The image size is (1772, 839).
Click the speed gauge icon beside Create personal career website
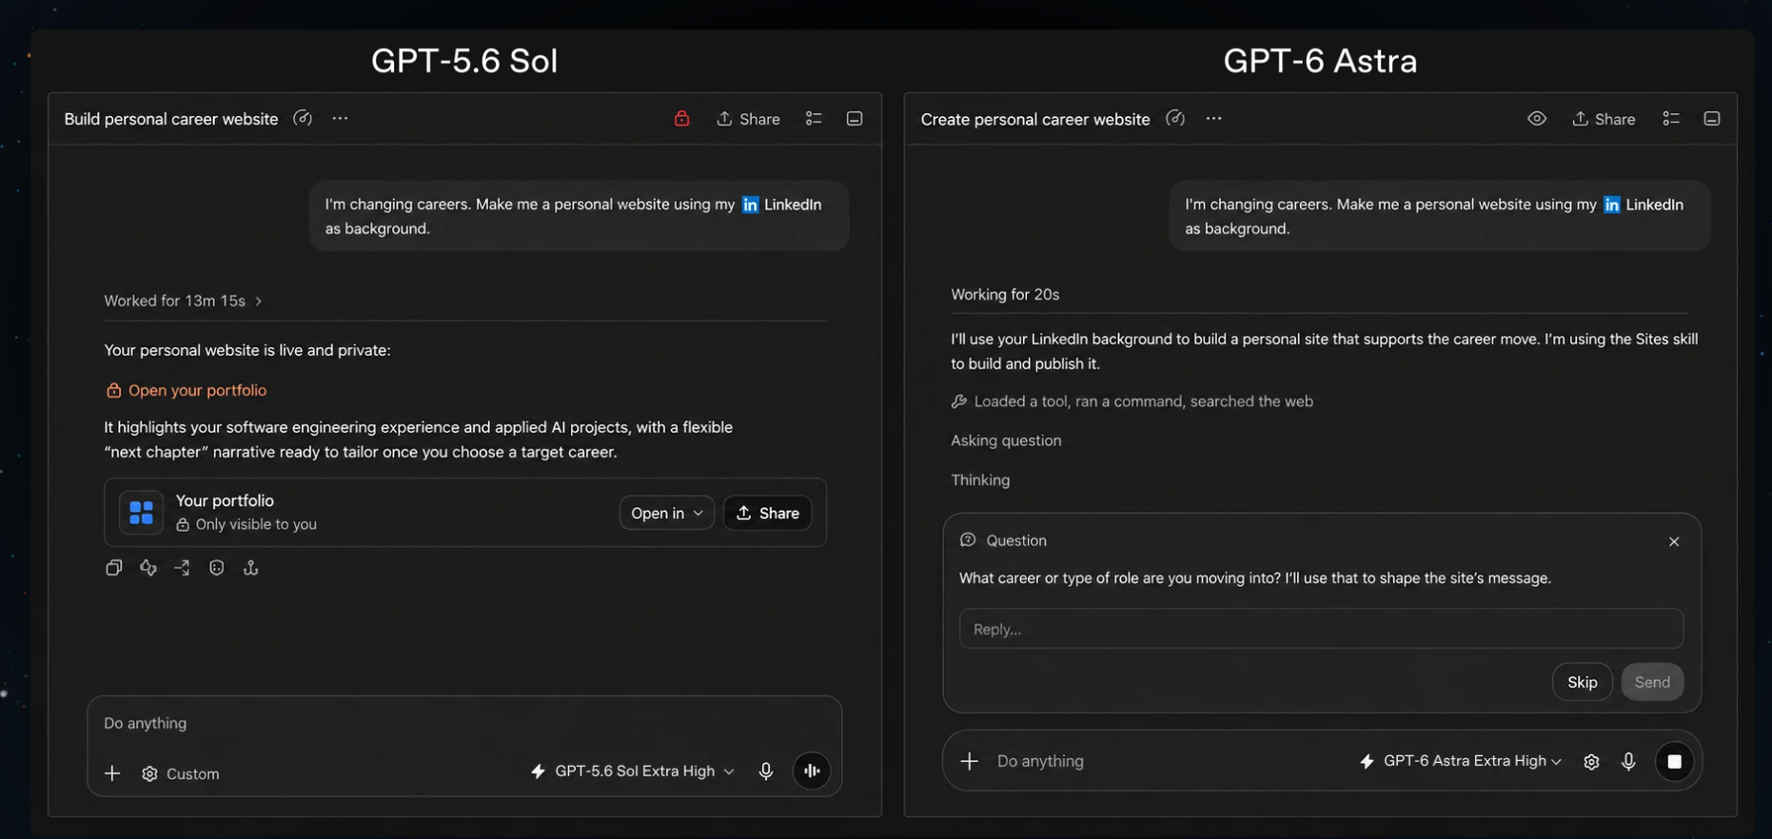click(1175, 119)
